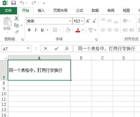Toggle underline formatting
This screenshot has width=140, height=117.
tap(42, 30)
